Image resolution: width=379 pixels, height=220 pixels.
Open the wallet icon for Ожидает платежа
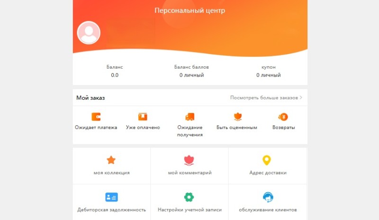[x=96, y=117]
